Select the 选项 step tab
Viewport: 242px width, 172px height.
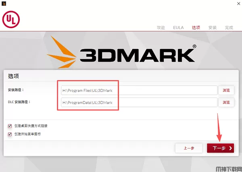196,27
